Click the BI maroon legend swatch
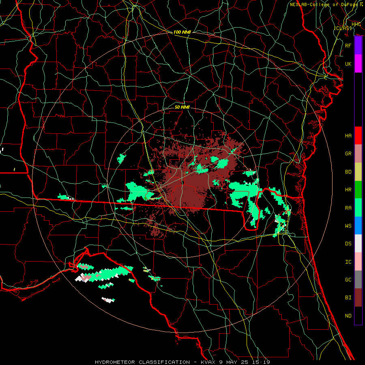The image size is (365, 365). [x=358, y=298]
